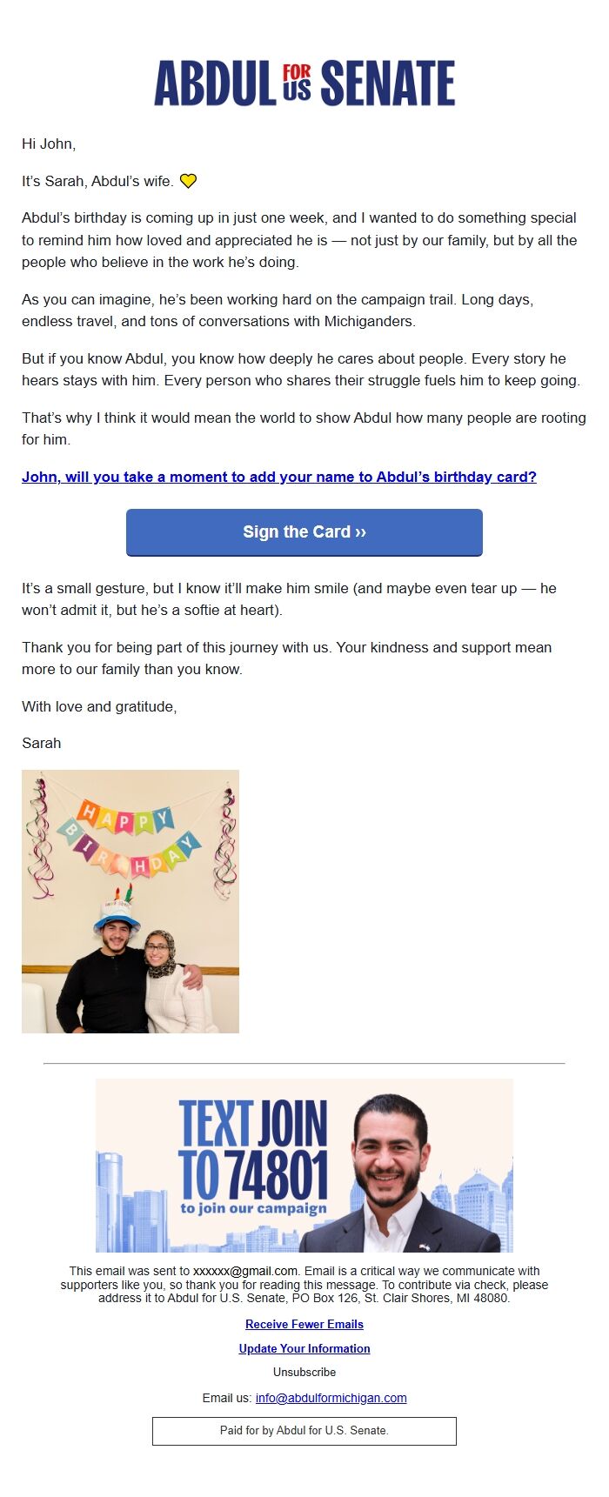Click the 'With love and gratitude,' line

click(x=99, y=706)
